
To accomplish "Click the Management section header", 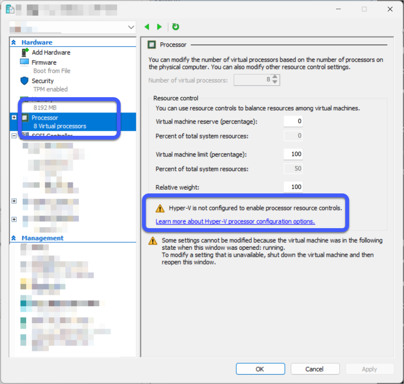I will [x=42, y=238].
